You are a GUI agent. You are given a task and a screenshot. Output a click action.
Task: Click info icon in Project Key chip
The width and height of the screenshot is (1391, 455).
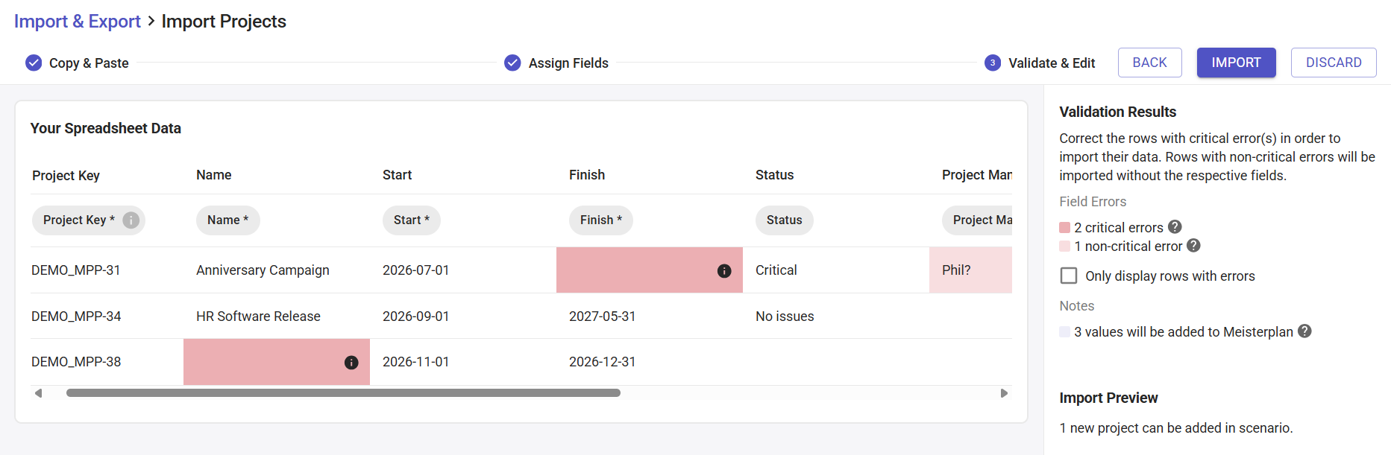point(131,220)
